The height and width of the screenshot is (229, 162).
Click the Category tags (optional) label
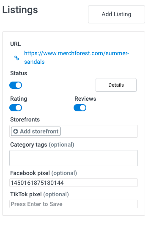(x=42, y=145)
